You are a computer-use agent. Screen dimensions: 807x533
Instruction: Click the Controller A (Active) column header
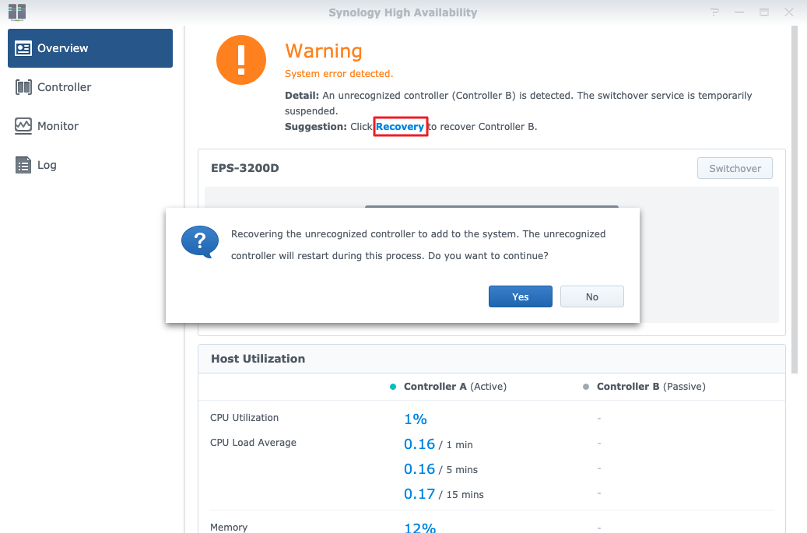[455, 387]
